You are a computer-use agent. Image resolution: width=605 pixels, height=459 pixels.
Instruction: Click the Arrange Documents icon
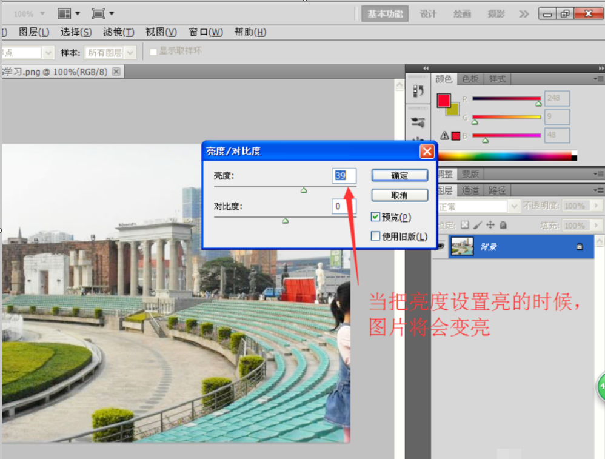click(65, 13)
